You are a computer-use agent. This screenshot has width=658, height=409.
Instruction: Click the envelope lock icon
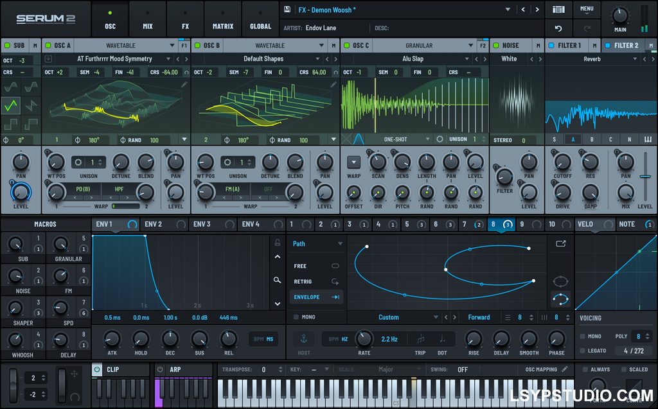coord(278,243)
